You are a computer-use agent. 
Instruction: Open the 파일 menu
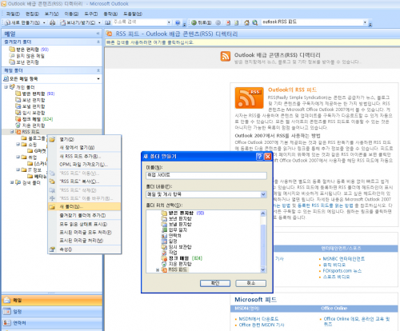pyautogui.click(x=13, y=14)
